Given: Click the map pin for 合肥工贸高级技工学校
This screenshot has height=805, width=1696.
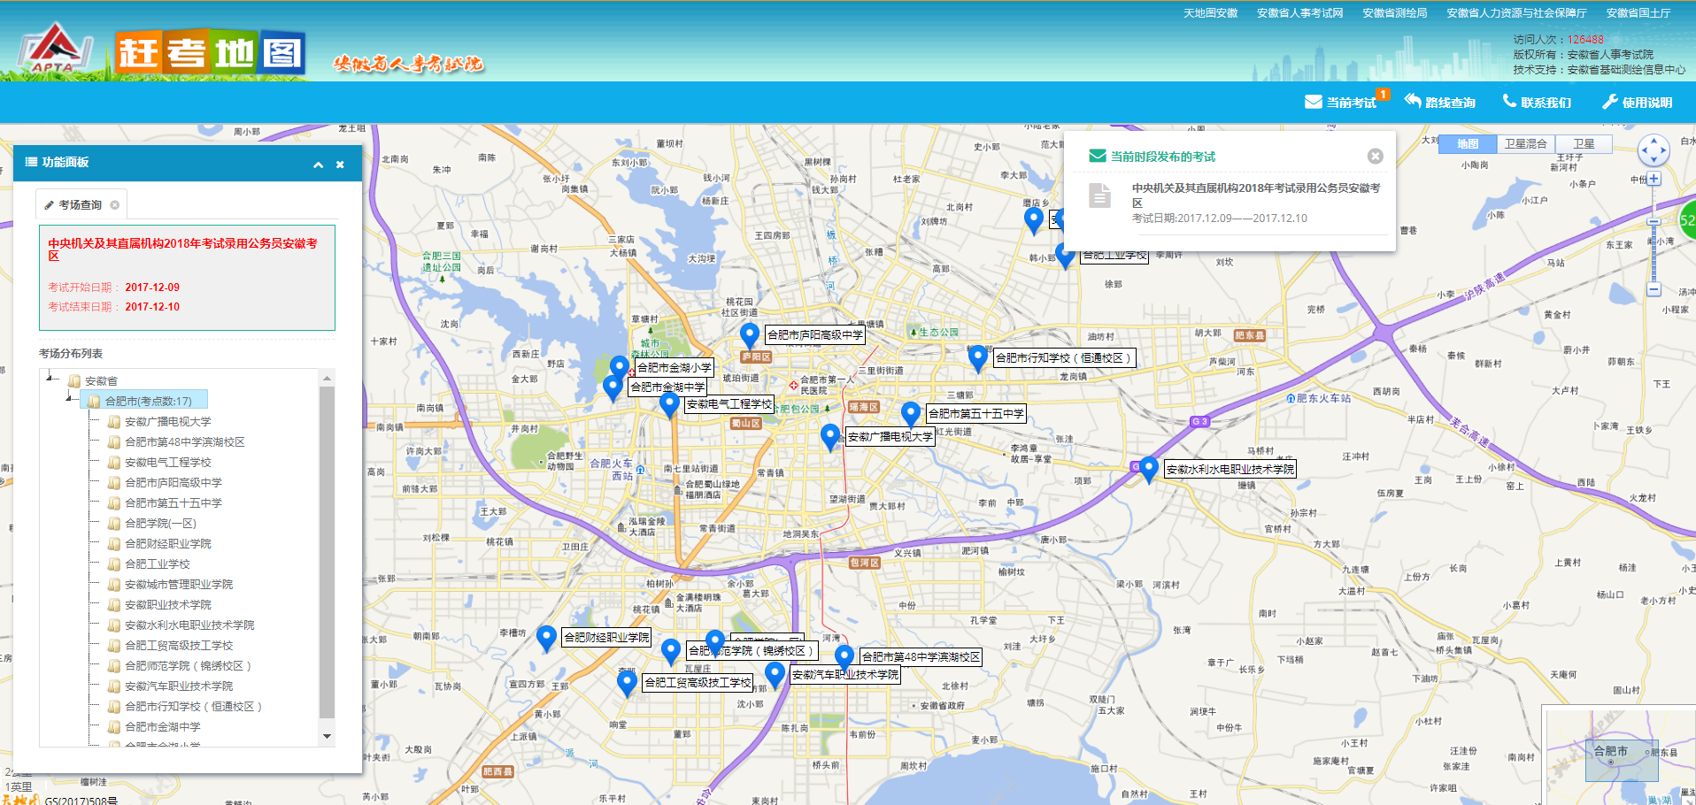Looking at the screenshot, I should pyautogui.click(x=628, y=683).
